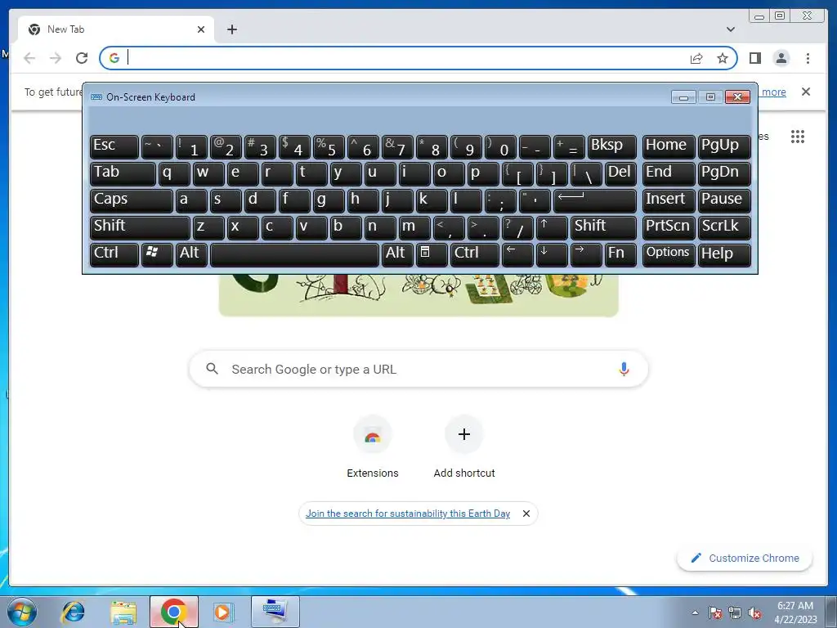Click the PgDn key

click(x=724, y=174)
